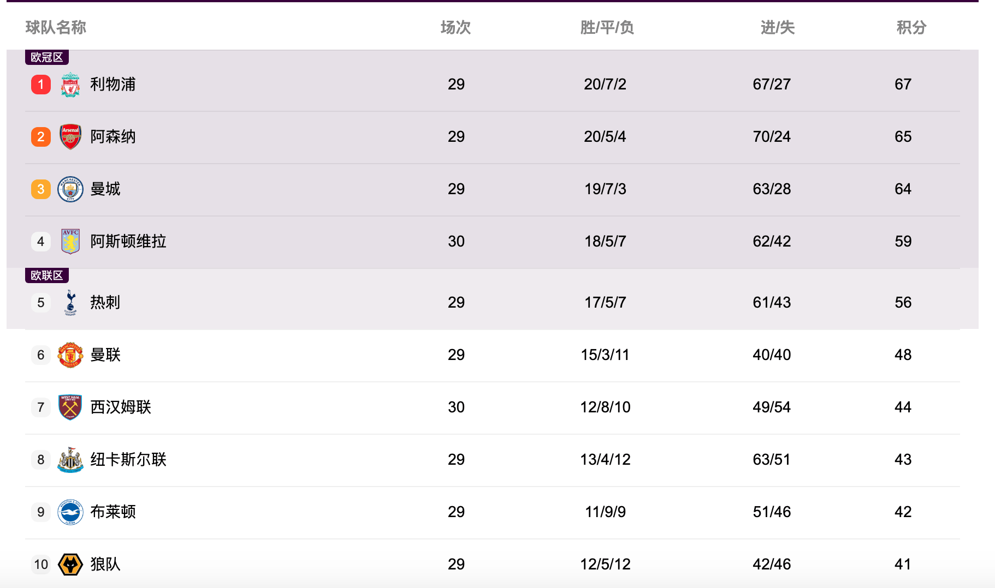Image resolution: width=995 pixels, height=588 pixels.
Task: Click the yellow rank 3 badge
Action: pyautogui.click(x=41, y=189)
